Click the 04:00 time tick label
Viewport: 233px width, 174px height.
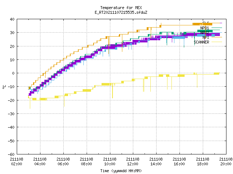point(40,164)
